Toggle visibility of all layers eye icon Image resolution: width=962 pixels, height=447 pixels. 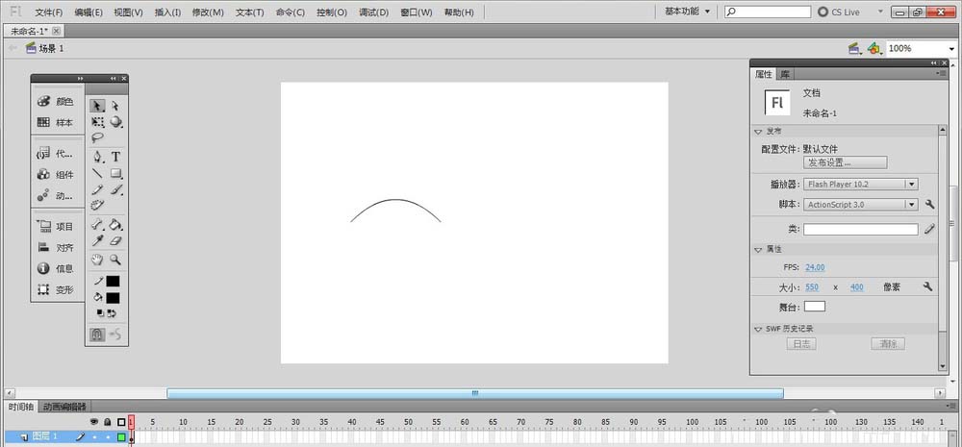point(94,422)
